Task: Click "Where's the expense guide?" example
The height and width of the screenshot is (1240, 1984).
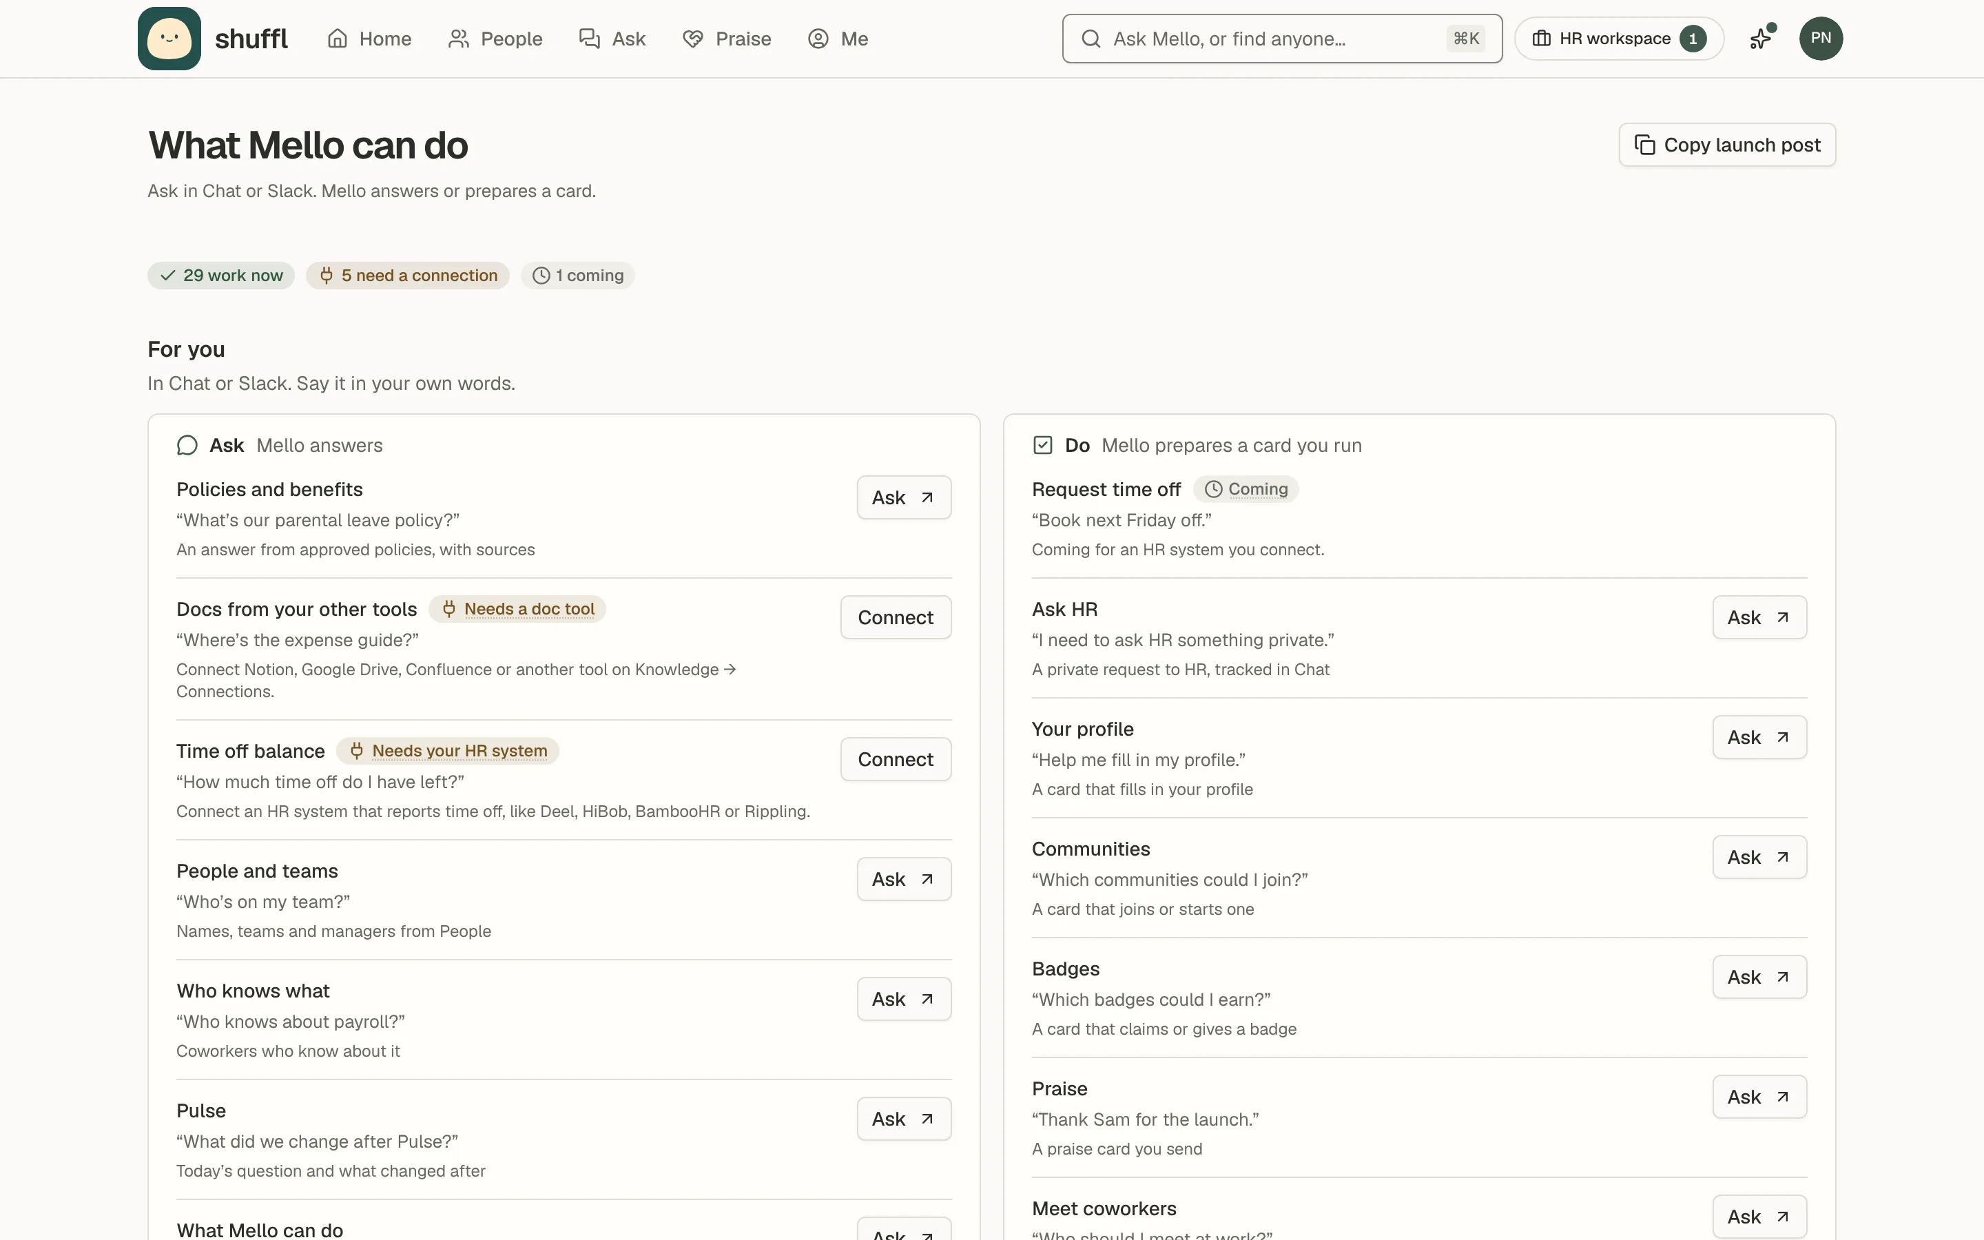Action: (x=298, y=641)
